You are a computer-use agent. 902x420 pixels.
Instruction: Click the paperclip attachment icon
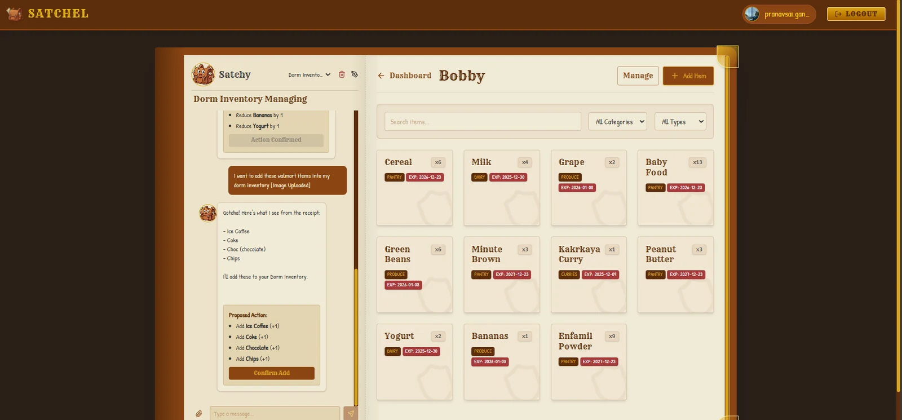(x=199, y=414)
